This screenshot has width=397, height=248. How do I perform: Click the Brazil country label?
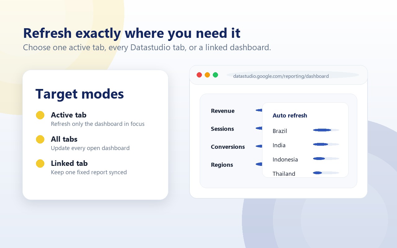click(x=280, y=131)
